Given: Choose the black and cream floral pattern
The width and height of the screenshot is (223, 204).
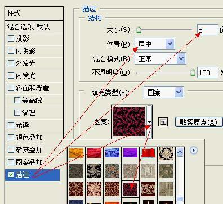Looking at the screenshot, I should 94,171.
